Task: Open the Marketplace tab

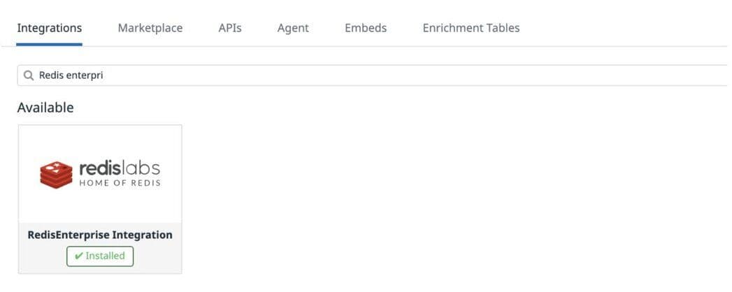Action: pyautogui.click(x=150, y=28)
